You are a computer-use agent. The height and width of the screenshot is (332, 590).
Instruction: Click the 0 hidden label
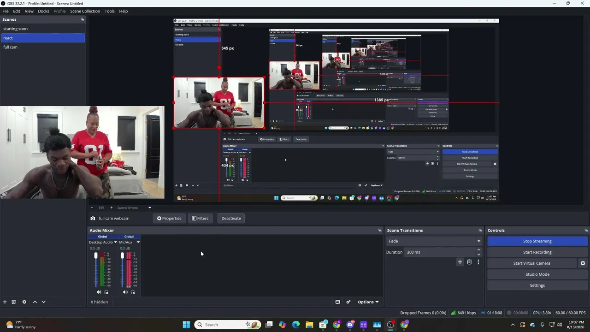[100, 302]
